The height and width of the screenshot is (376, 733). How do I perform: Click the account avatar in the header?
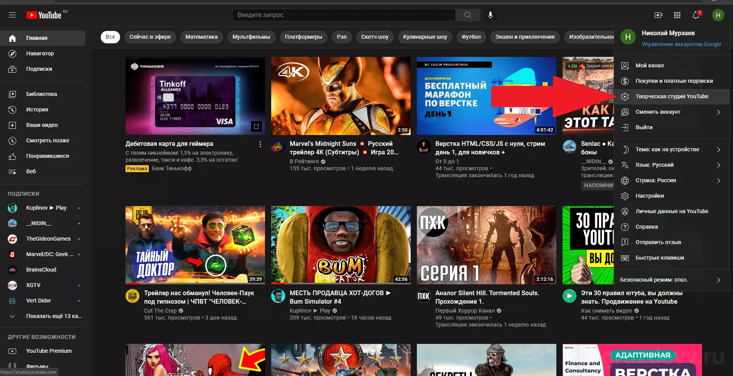tap(718, 15)
